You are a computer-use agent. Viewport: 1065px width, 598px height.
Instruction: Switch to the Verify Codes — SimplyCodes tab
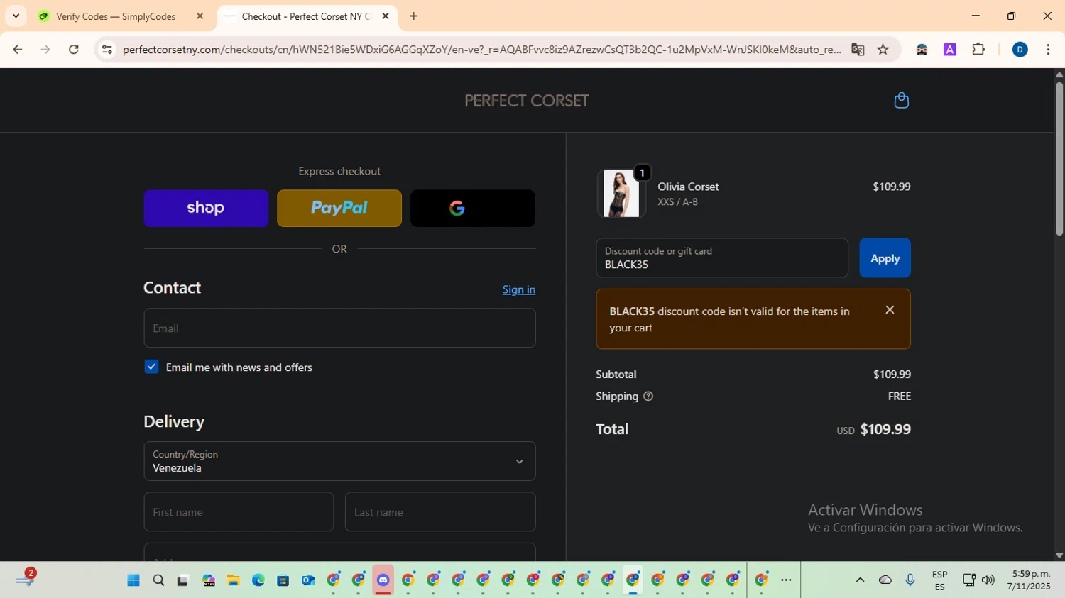coord(116,16)
